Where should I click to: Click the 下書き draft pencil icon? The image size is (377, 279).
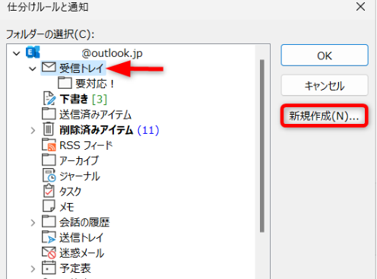tap(49, 98)
